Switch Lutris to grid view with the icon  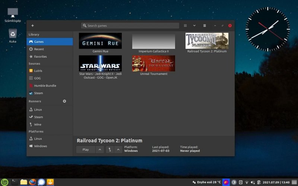pos(185,26)
